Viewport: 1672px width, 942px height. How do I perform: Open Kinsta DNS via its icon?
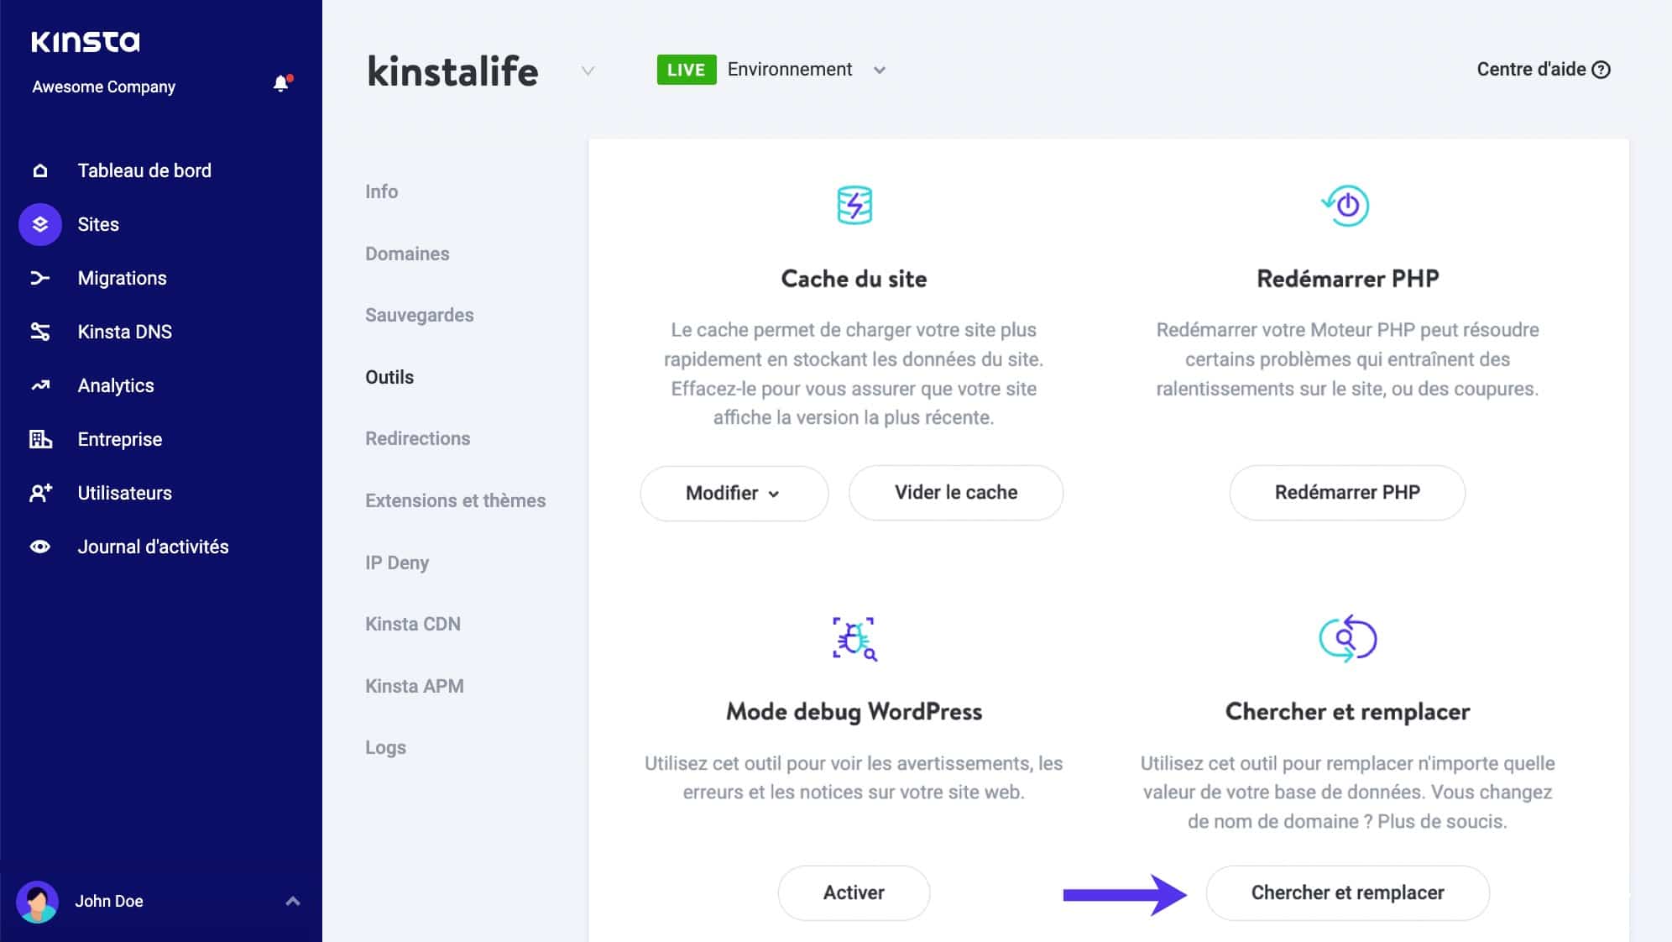[39, 332]
